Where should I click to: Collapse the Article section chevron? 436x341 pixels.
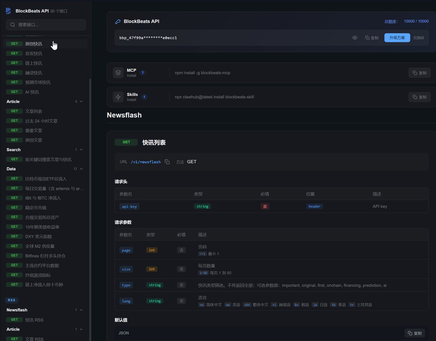pyautogui.click(x=81, y=101)
